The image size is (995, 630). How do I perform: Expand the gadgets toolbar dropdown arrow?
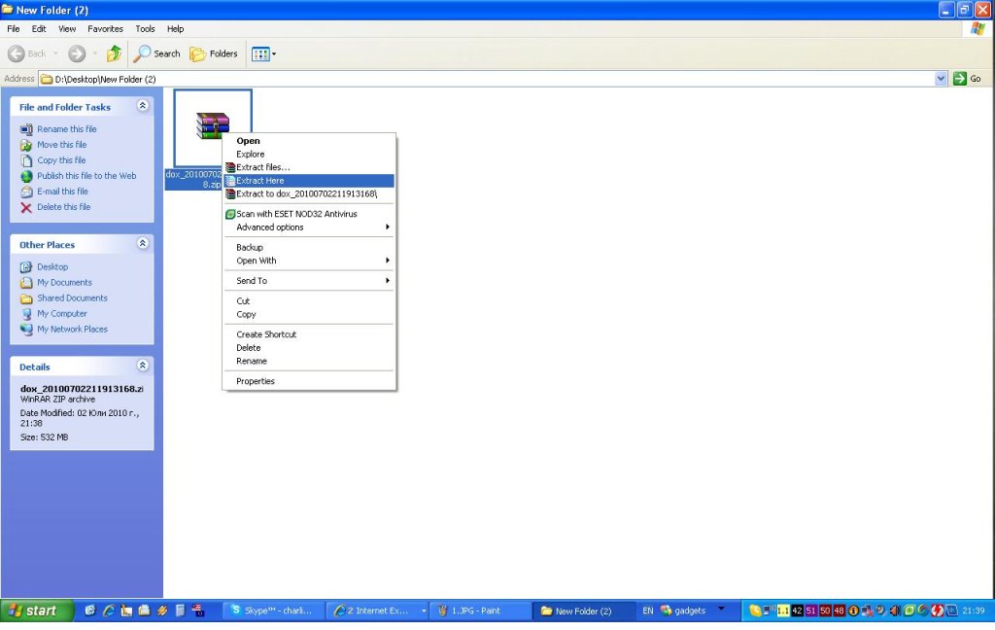722,610
